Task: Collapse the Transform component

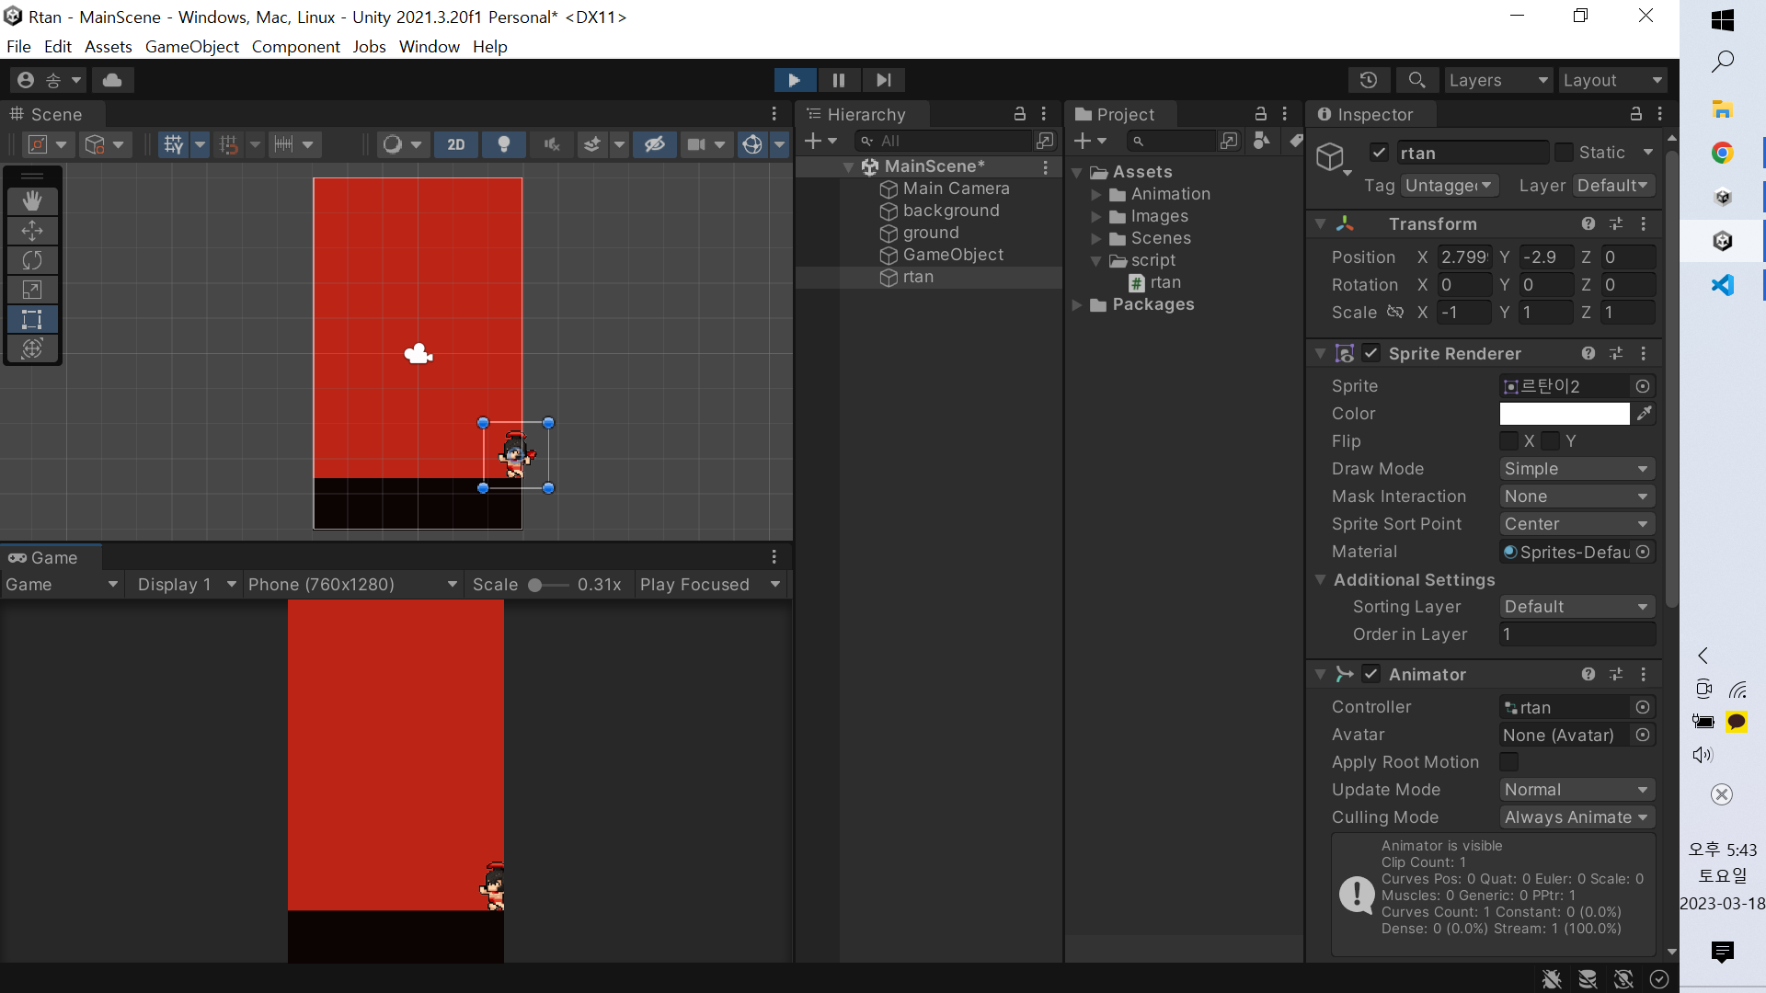Action: [x=1321, y=223]
